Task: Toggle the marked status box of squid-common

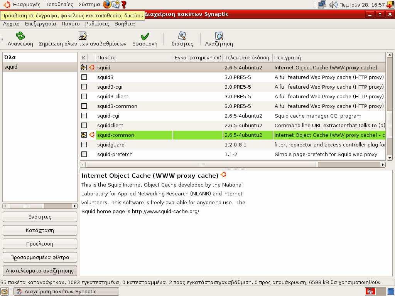Action: pos(84,135)
